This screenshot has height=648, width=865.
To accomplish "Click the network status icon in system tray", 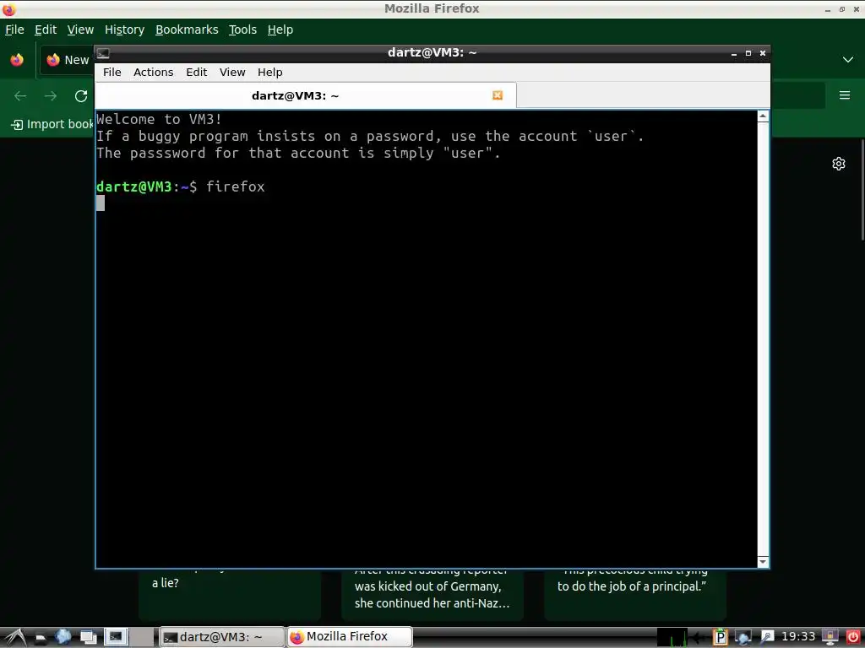I will (743, 638).
